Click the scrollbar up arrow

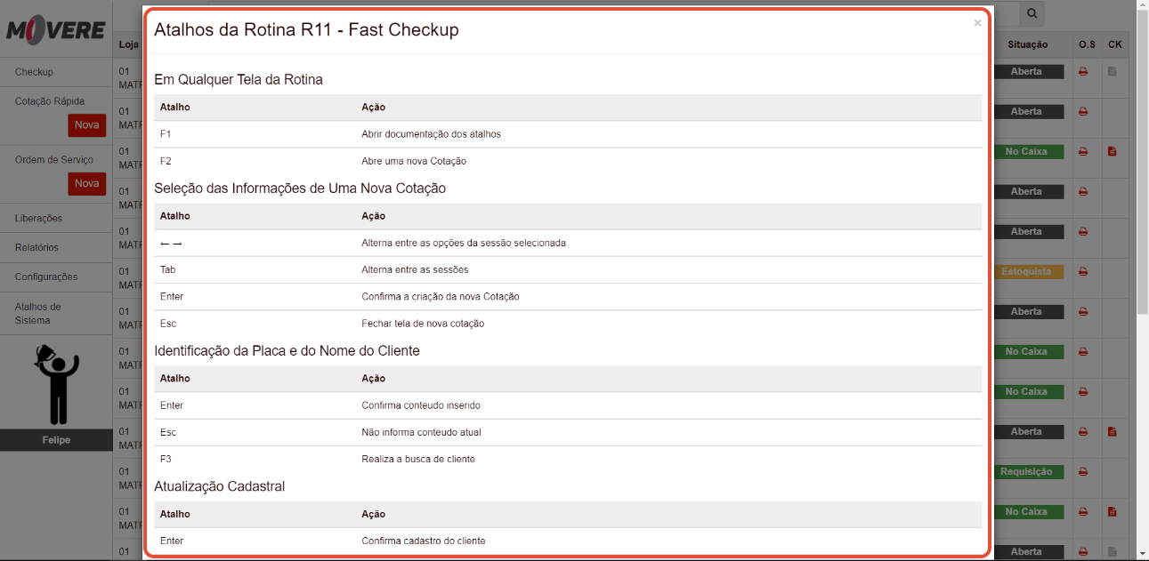point(1142,5)
